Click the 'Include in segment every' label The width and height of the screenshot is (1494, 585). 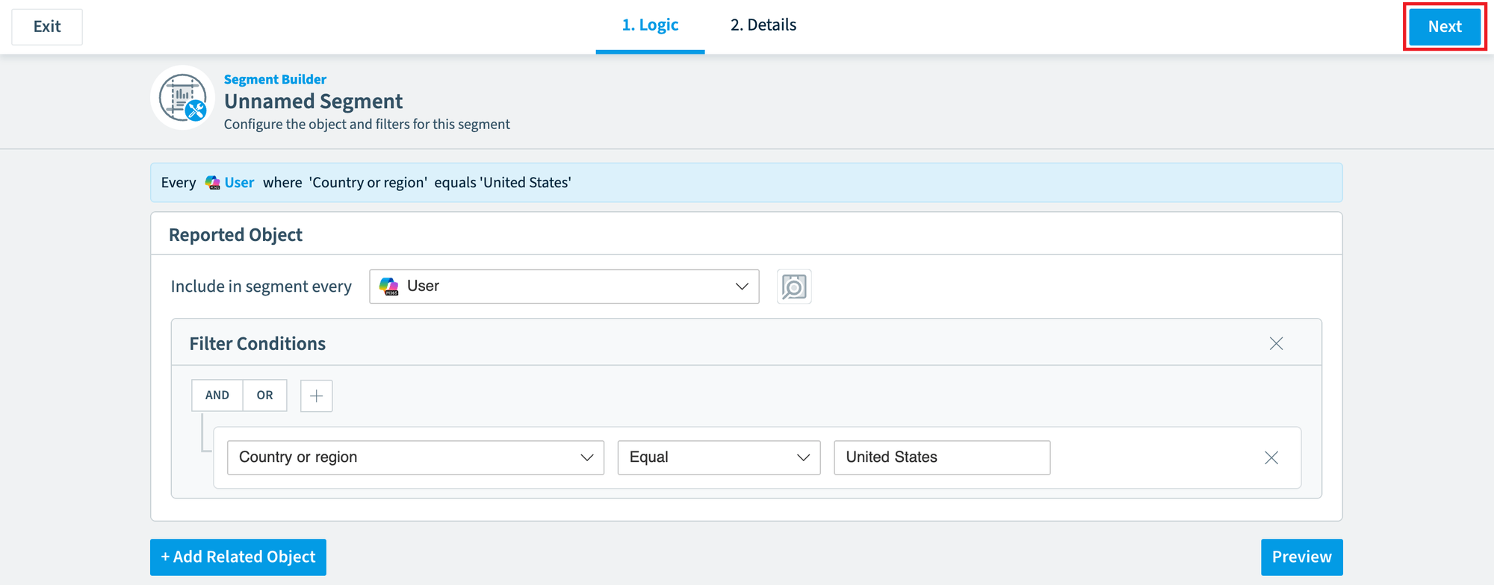(x=261, y=287)
